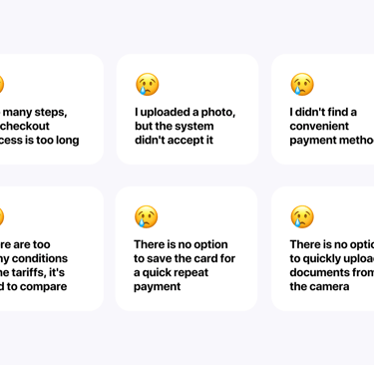This screenshot has width=374, height=365.
Task: Click text "but the system didn't accept it"
Action: click(x=175, y=133)
